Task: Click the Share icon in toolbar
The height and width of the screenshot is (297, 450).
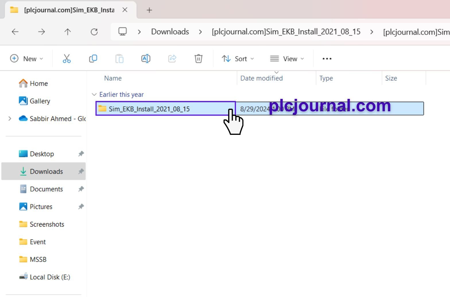Action: coord(172,59)
